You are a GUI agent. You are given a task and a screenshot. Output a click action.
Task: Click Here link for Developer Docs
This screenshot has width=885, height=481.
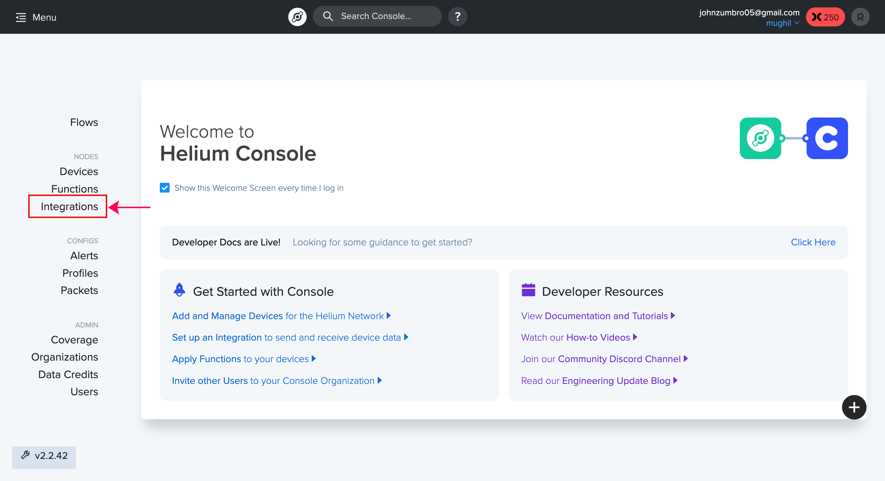(x=813, y=242)
